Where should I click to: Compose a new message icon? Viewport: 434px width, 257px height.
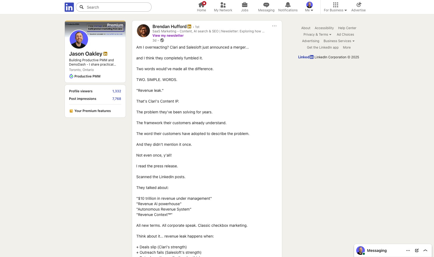(x=417, y=251)
